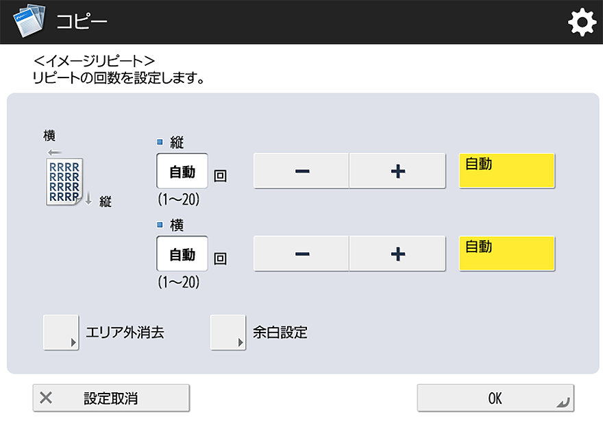Click the 横 label above horizontal count
Viewport: 603px width, 421px height.
[177, 225]
